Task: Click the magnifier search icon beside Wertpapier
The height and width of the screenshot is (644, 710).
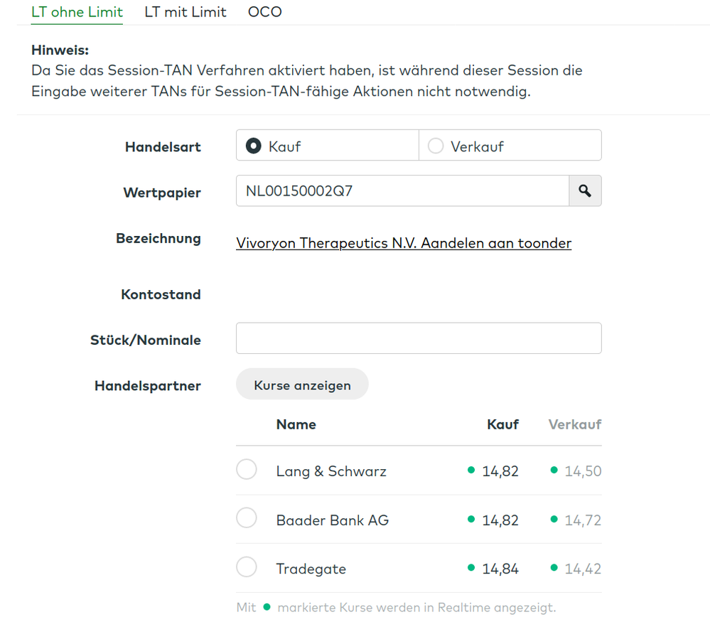Action: pos(585,191)
